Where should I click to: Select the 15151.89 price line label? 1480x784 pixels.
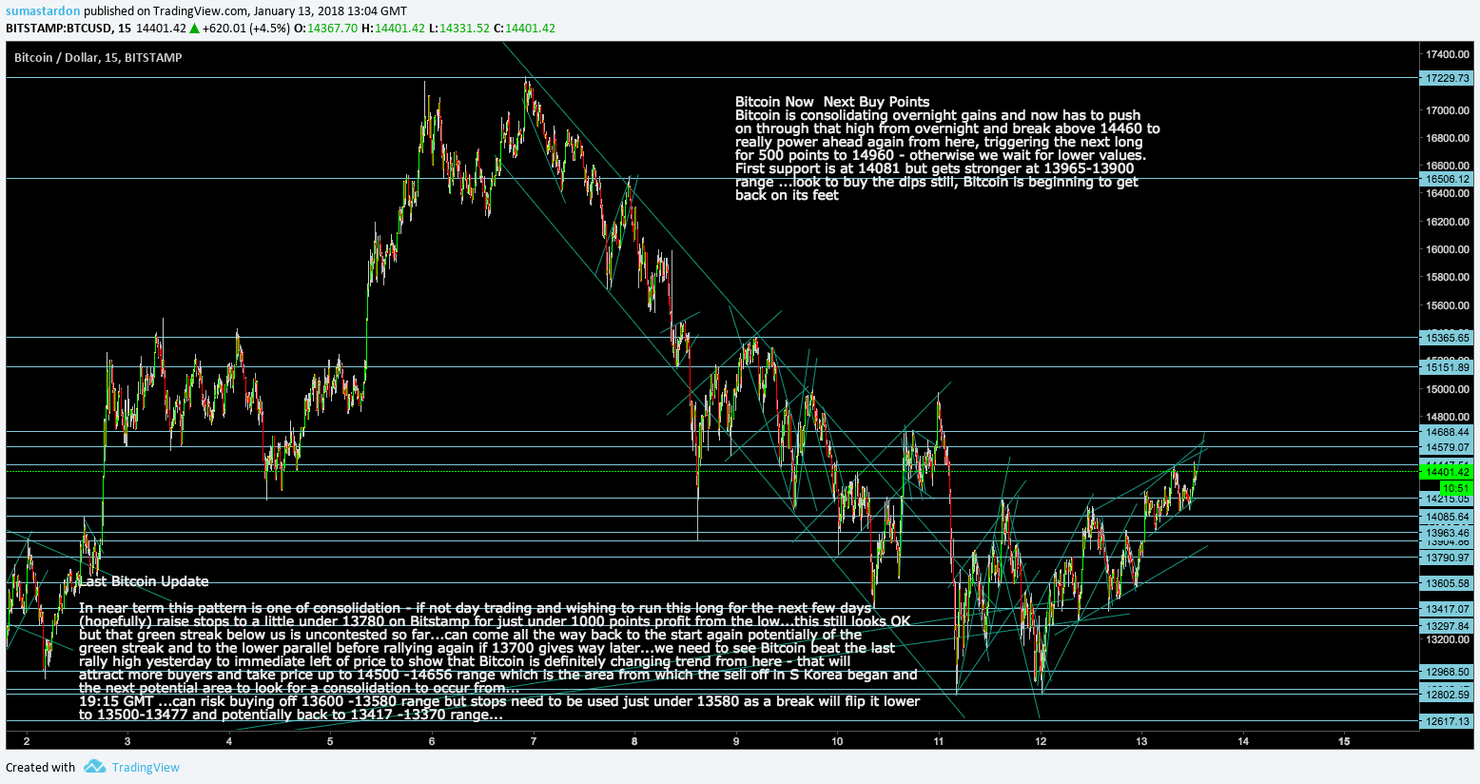click(1447, 367)
